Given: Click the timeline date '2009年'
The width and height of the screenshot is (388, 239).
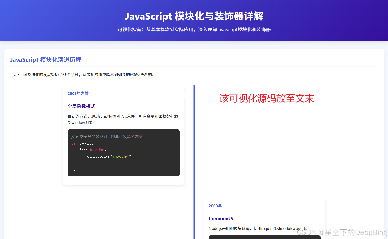Looking at the screenshot, I should click(215, 206).
